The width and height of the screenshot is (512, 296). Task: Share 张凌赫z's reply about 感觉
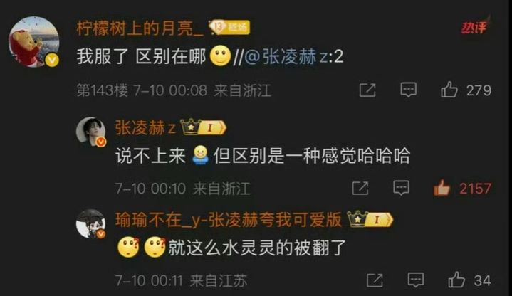pyautogui.click(x=360, y=189)
